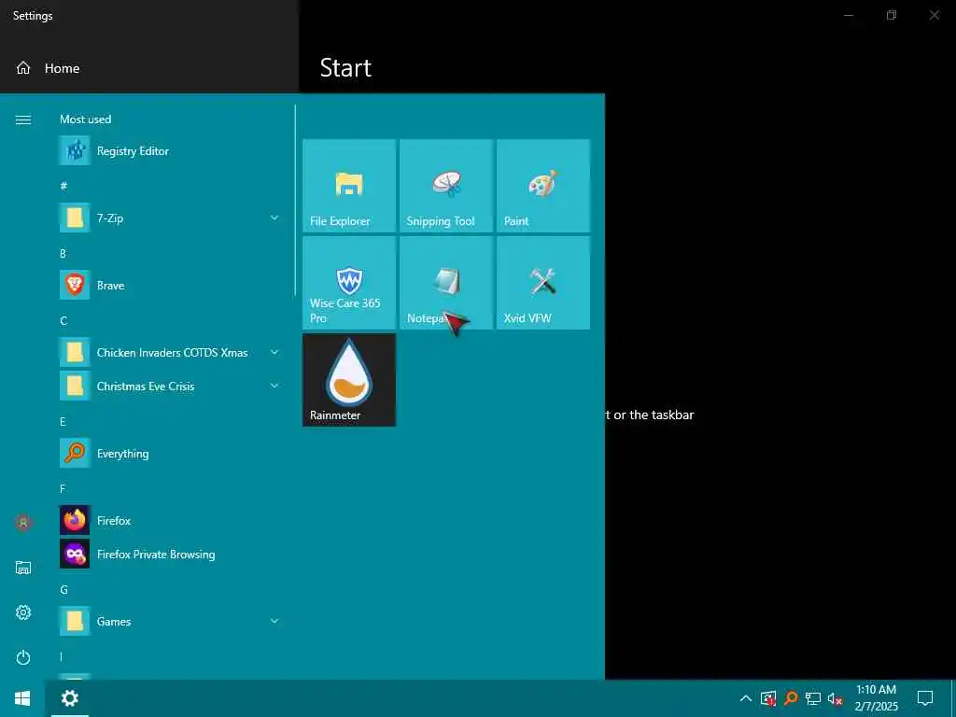
Task: Open the Everything search app
Action: (x=169, y=453)
